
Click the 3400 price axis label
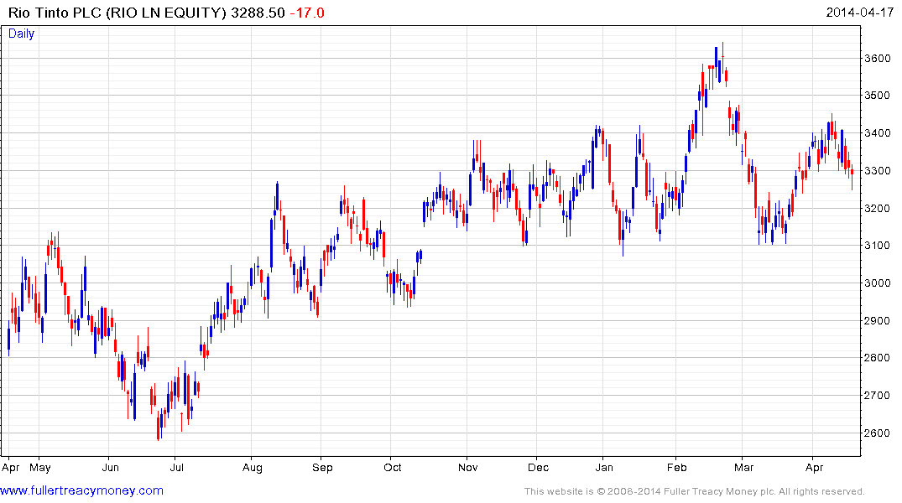(878, 133)
